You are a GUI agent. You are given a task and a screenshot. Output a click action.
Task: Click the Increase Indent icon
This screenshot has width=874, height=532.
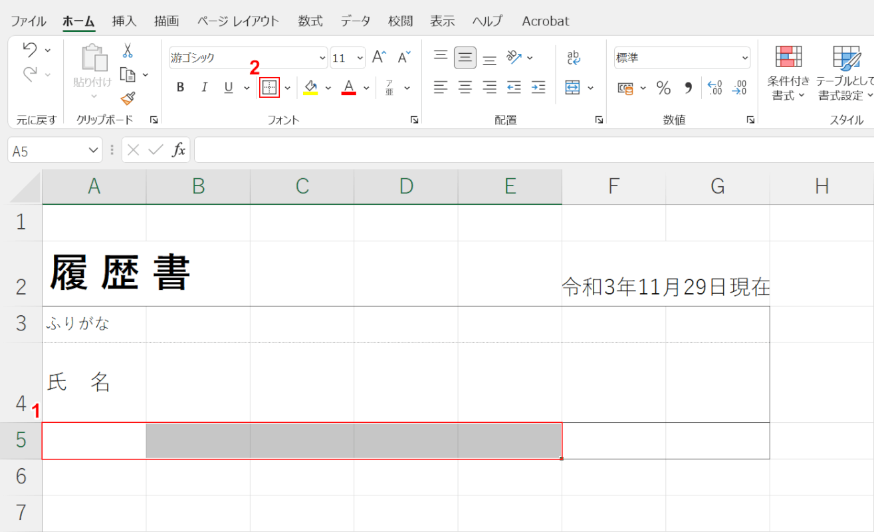(x=538, y=87)
